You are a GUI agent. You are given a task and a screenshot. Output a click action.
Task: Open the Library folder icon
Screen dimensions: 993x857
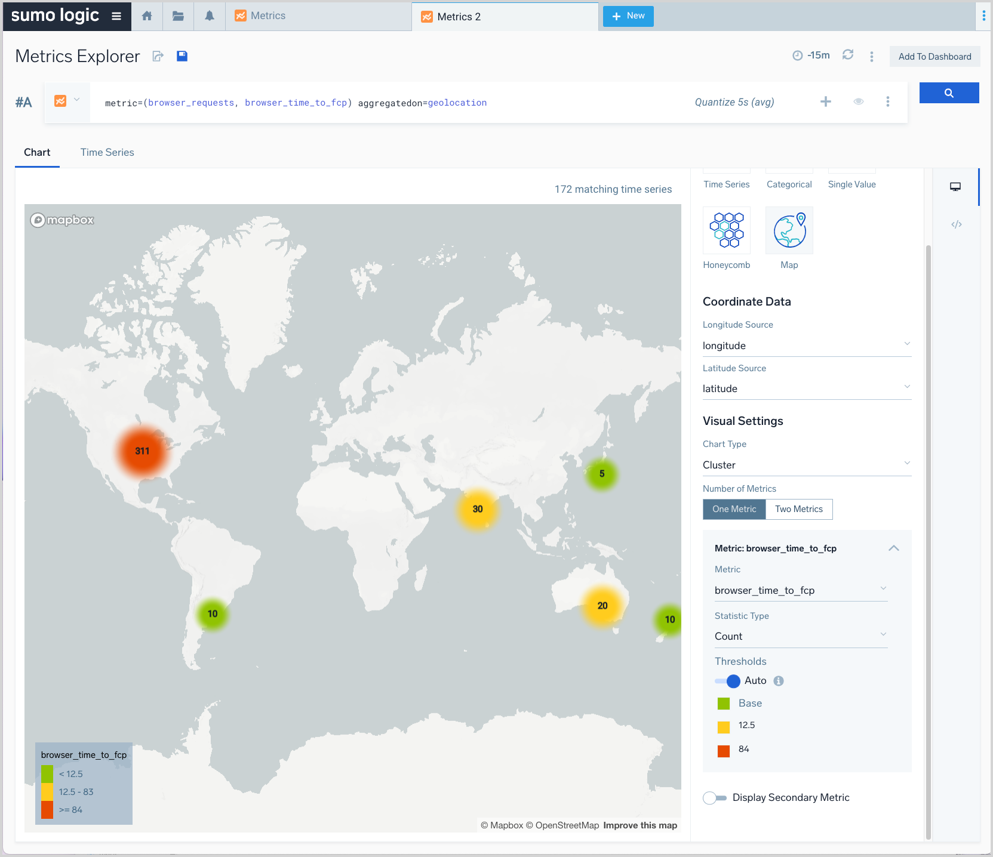tap(178, 16)
